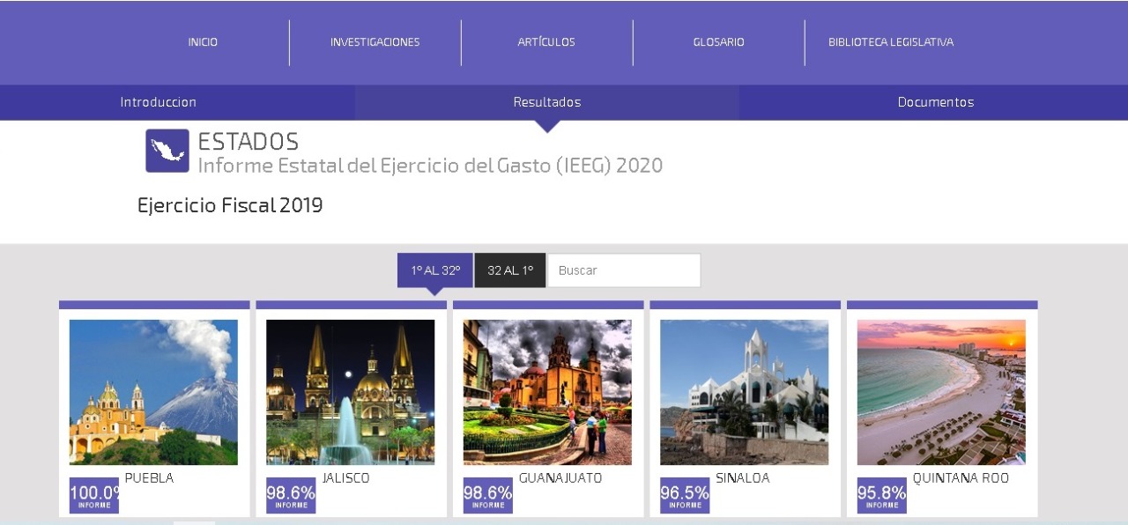Screen dimensions: 1128x525
Task: Click the Jalisco cathedral night photo
Action: pyautogui.click(x=350, y=392)
